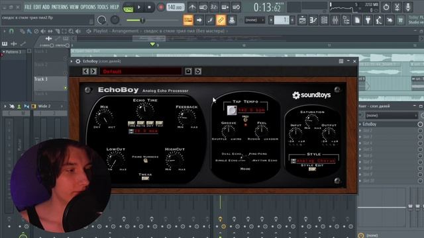Open the Mixer view icon
Screen dimensions: 424x238
pos(335,20)
